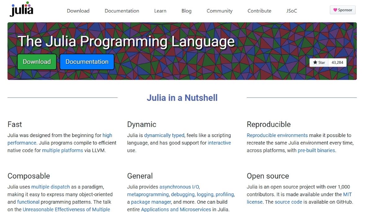Click the Reproducible environments link

[277, 135]
